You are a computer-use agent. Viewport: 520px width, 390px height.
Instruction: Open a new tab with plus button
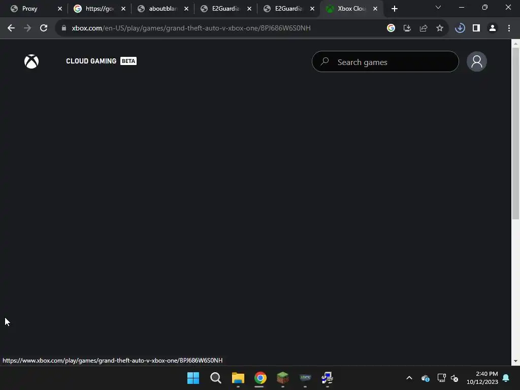394,9
